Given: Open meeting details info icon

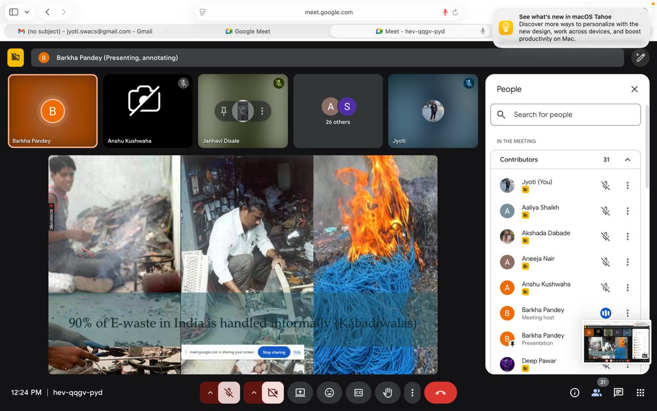Looking at the screenshot, I should [574, 393].
